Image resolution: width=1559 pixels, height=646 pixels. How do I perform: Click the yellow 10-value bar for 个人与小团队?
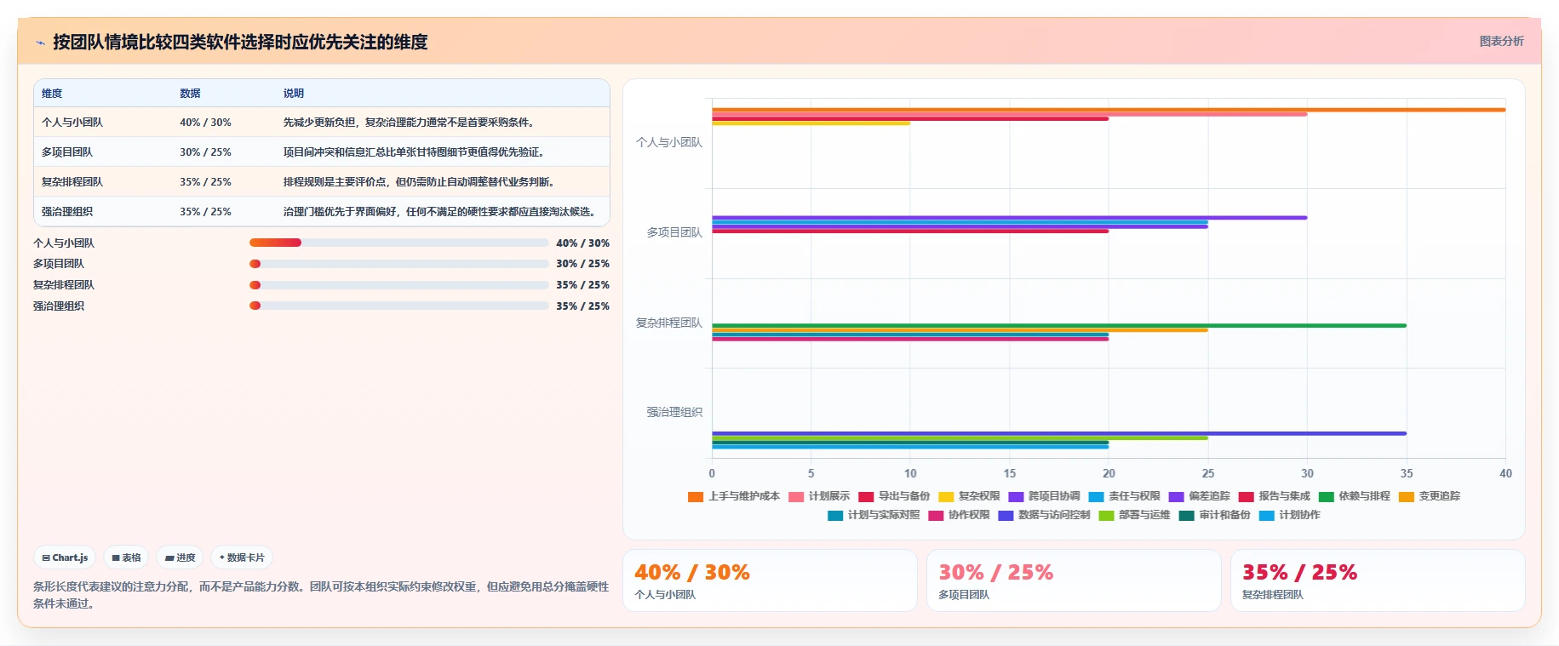[811, 123]
